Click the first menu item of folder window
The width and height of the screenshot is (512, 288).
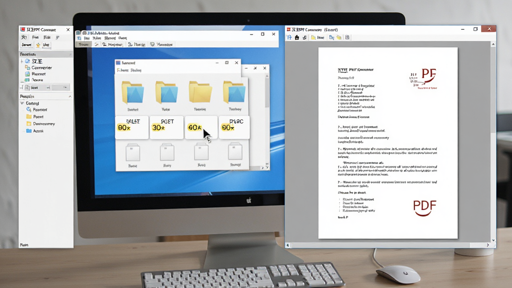(x=123, y=70)
